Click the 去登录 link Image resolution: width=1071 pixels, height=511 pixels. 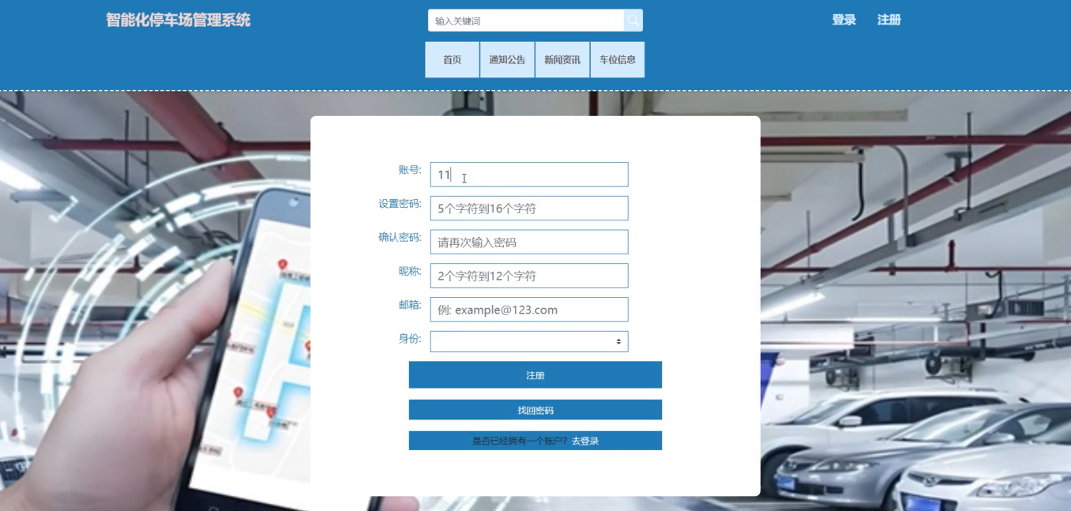(x=585, y=441)
